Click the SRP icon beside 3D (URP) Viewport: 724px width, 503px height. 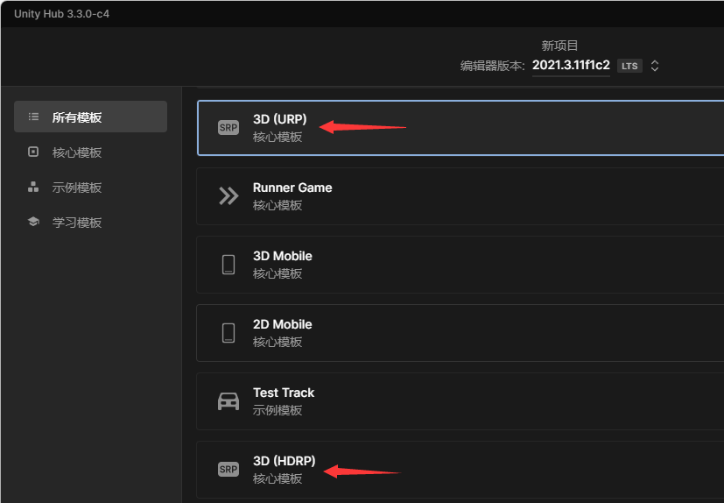tap(228, 128)
